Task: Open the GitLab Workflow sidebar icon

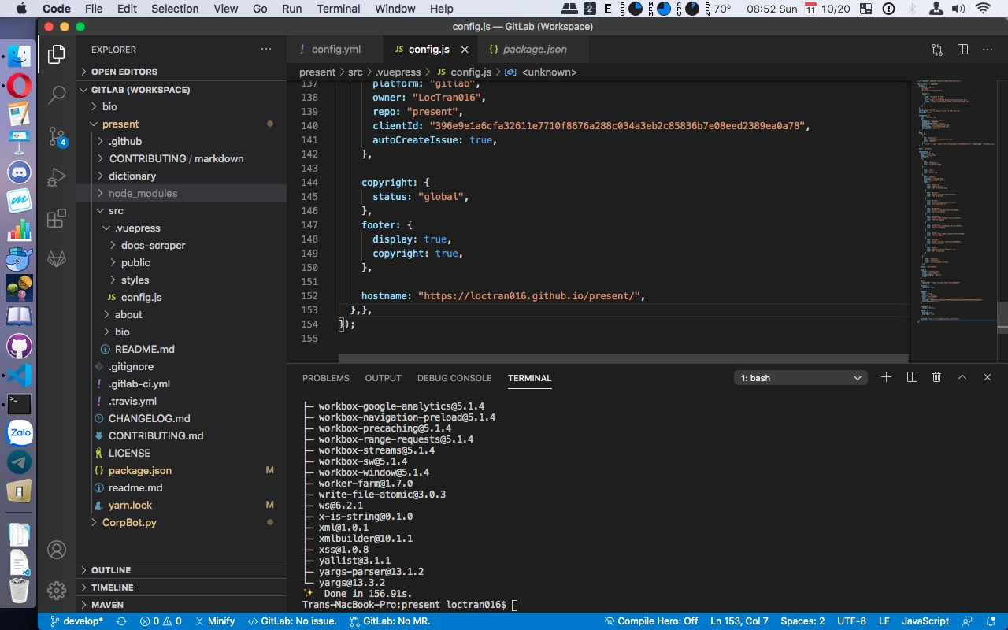Action: click(57, 259)
